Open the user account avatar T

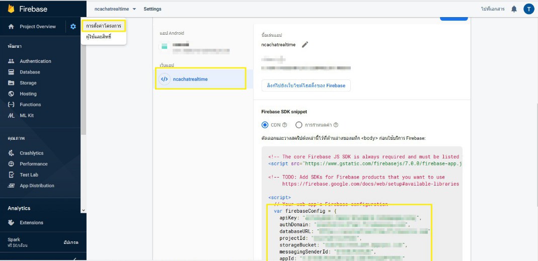[528, 9]
